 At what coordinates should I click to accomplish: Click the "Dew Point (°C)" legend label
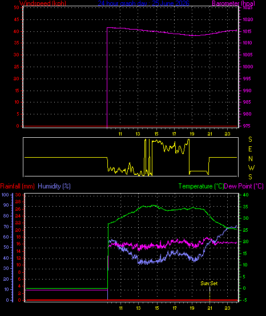point(244,186)
